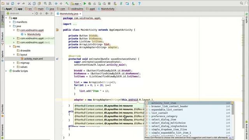Expand the com.voidrealms.app6 androidTest package
The image size is (249, 140).
click(x=14, y=38)
